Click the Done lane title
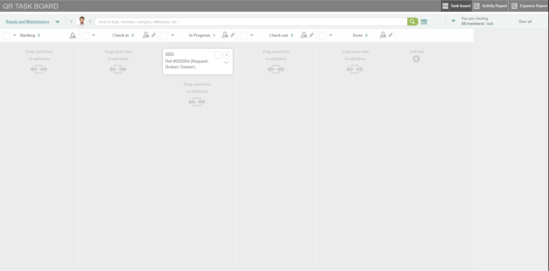Screen dimensions: 549x271 (358, 35)
